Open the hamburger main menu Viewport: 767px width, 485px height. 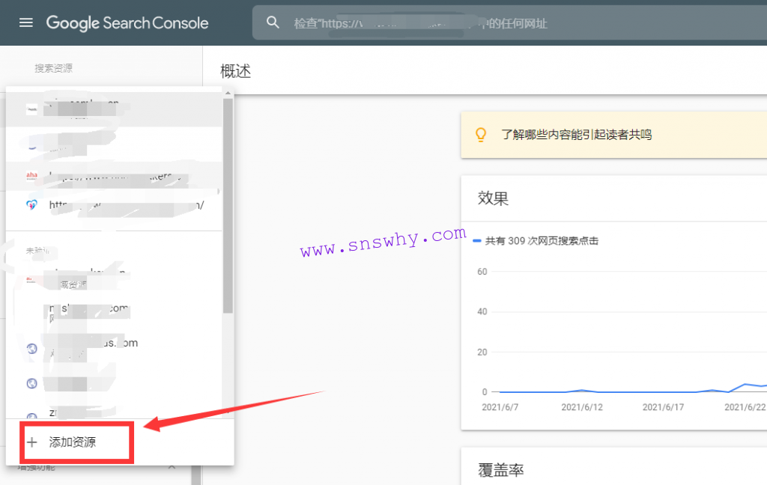click(26, 22)
